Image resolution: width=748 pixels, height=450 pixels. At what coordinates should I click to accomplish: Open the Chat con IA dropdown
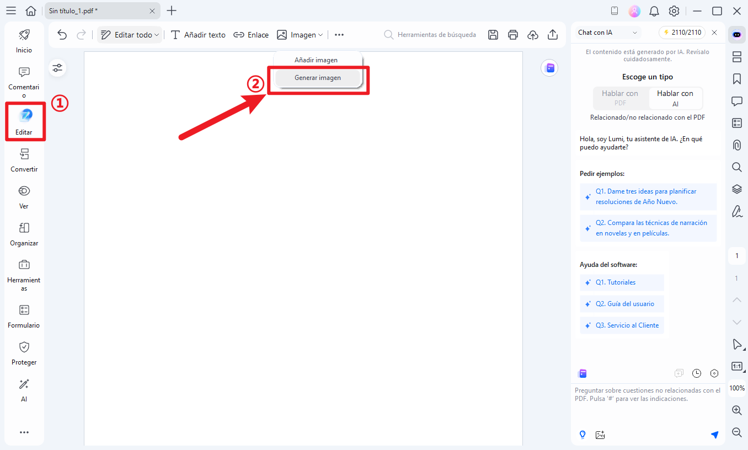click(607, 33)
